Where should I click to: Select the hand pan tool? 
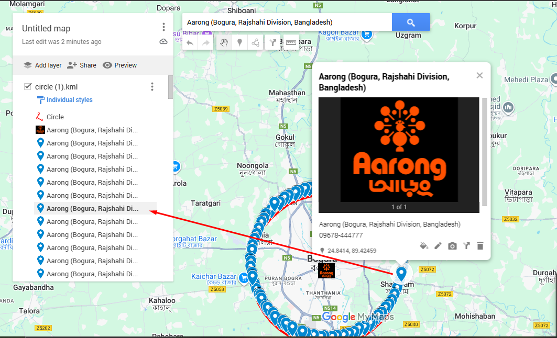(x=224, y=43)
